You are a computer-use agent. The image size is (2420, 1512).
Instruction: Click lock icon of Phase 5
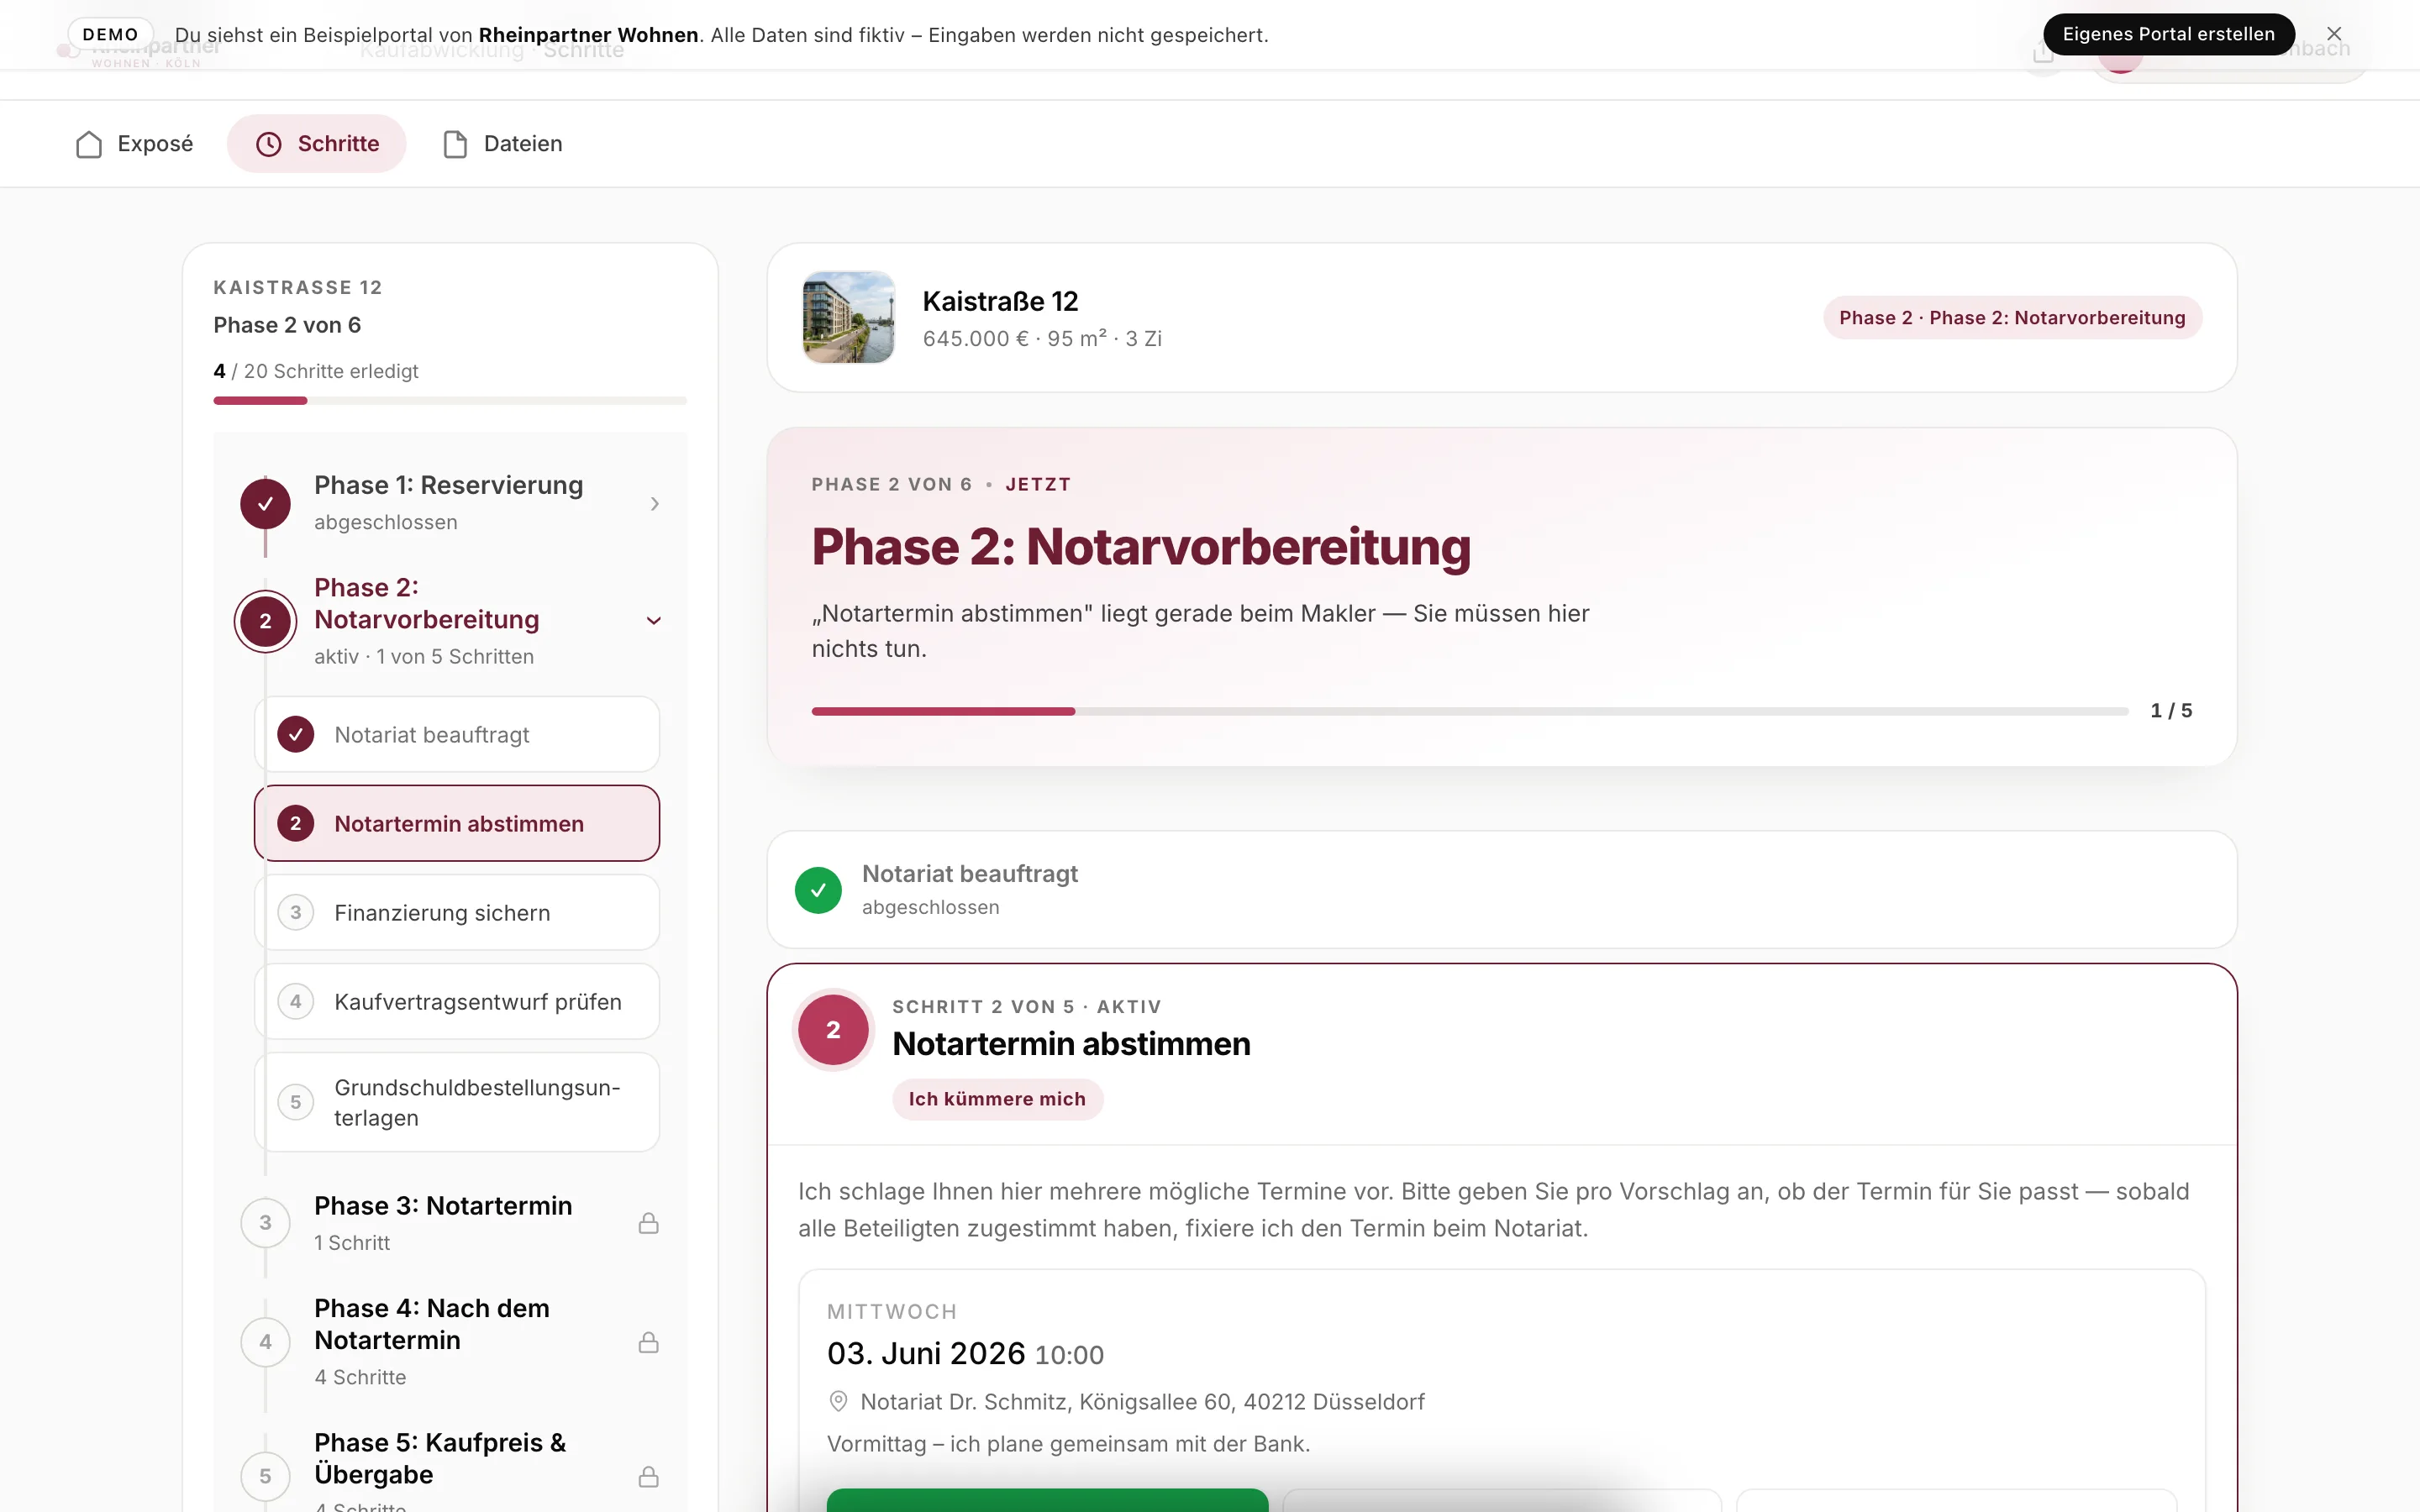coord(649,1477)
